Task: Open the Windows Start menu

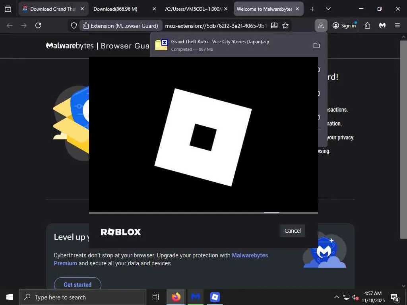Action: pos(10,297)
